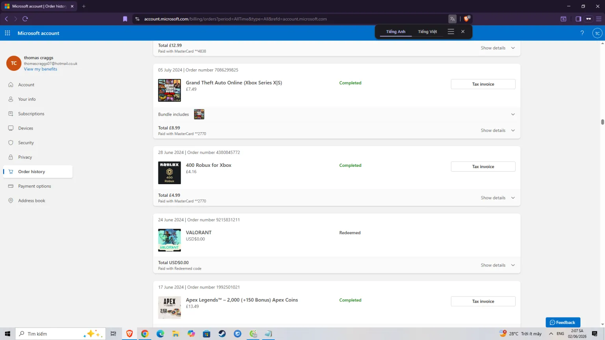This screenshot has width=605, height=340.
Task: Open Task View on the taskbar
Action: click(113, 334)
